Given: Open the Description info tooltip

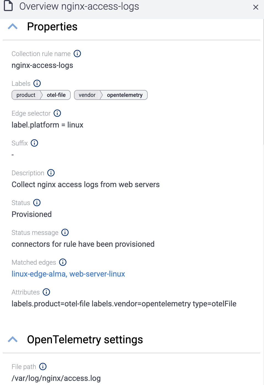Looking at the screenshot, I should point(51,173).
